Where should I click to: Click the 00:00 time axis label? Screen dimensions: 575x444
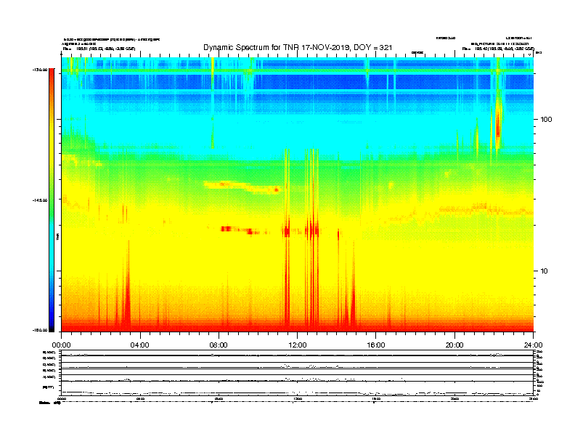click(x=61, y=345)
